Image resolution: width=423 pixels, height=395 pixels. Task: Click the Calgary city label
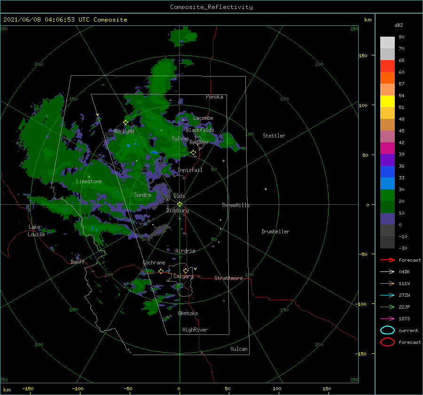(183, 276)
